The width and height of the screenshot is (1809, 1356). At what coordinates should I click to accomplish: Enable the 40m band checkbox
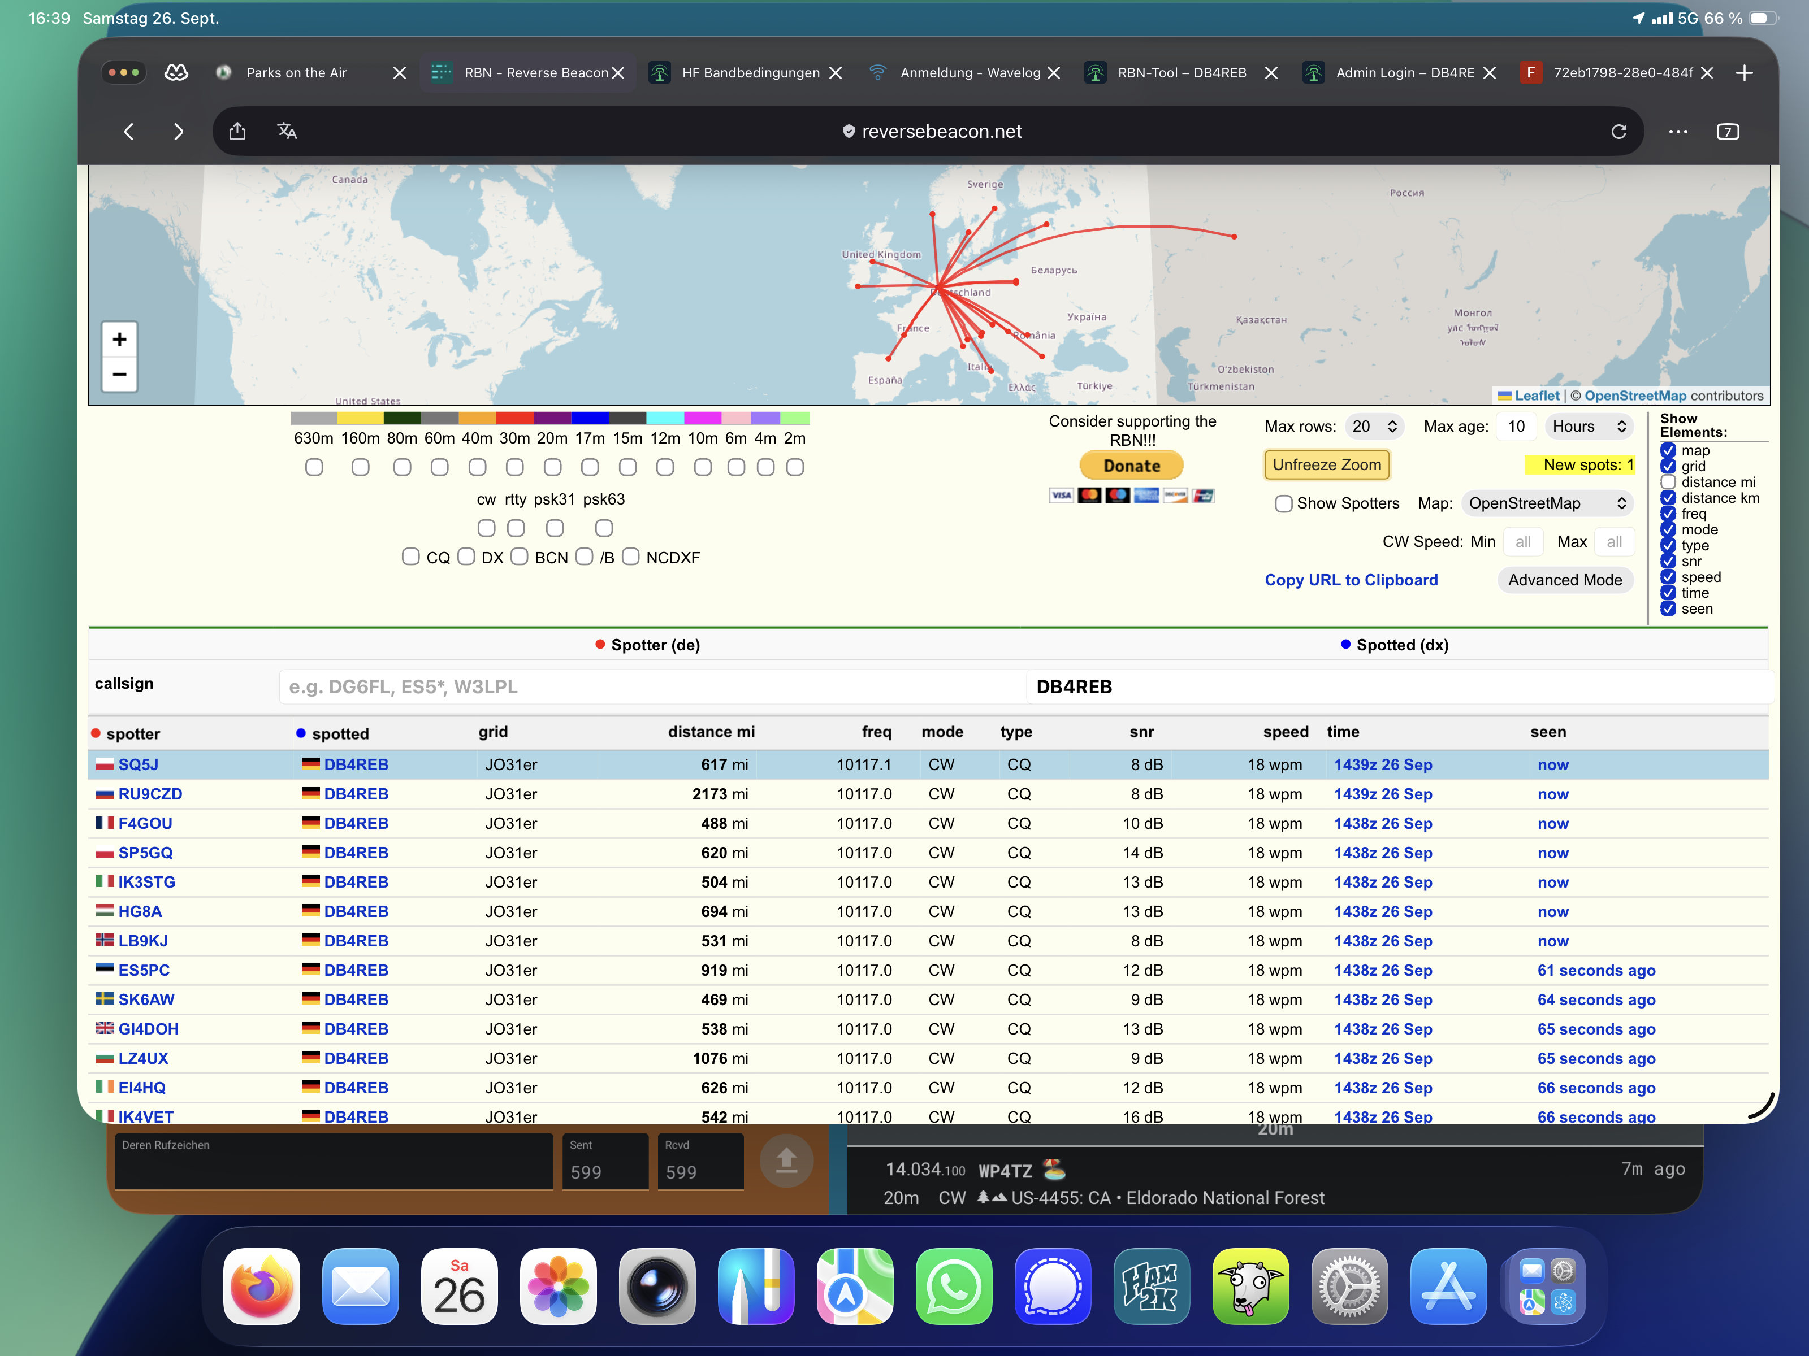[x=478, y=467]
